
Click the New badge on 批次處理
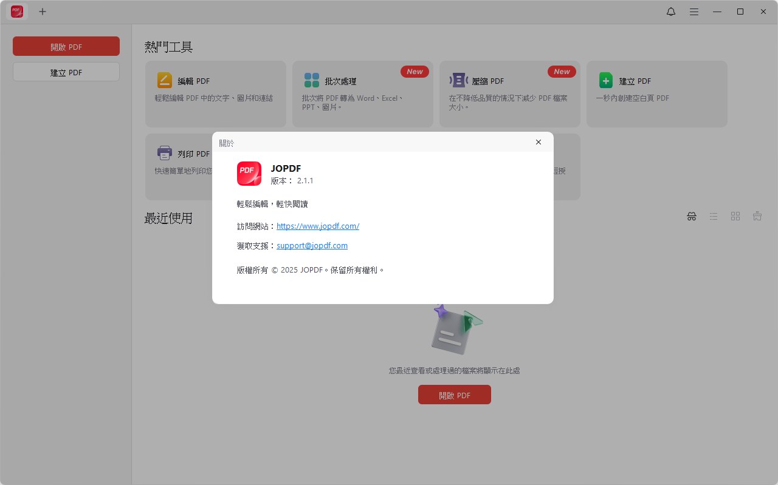(415, 72)
